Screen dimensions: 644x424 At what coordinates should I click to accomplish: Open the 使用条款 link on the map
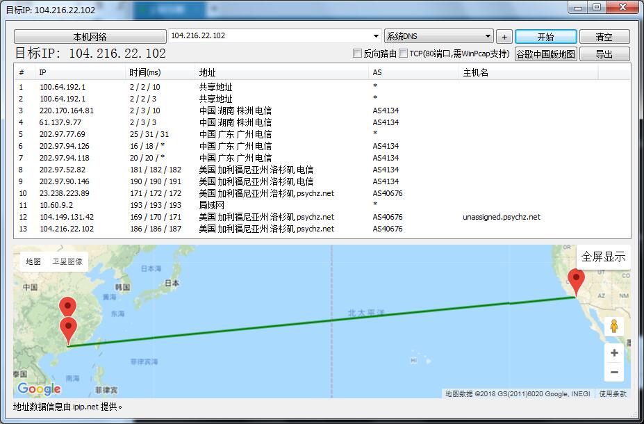coord(613,394)
